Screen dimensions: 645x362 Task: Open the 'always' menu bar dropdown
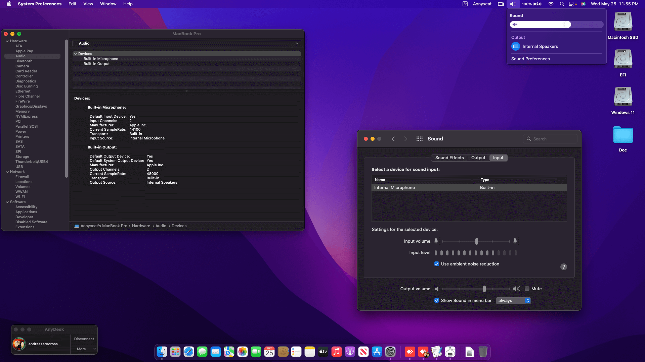pyautogui.click(x=513, y=301)
